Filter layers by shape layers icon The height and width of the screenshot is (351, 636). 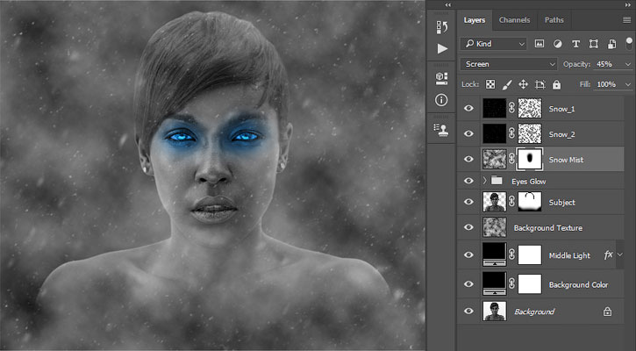click(594, 44)
